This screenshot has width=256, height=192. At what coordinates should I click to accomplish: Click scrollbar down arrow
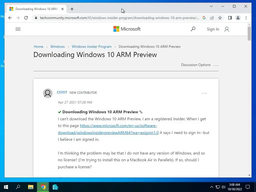249,175
